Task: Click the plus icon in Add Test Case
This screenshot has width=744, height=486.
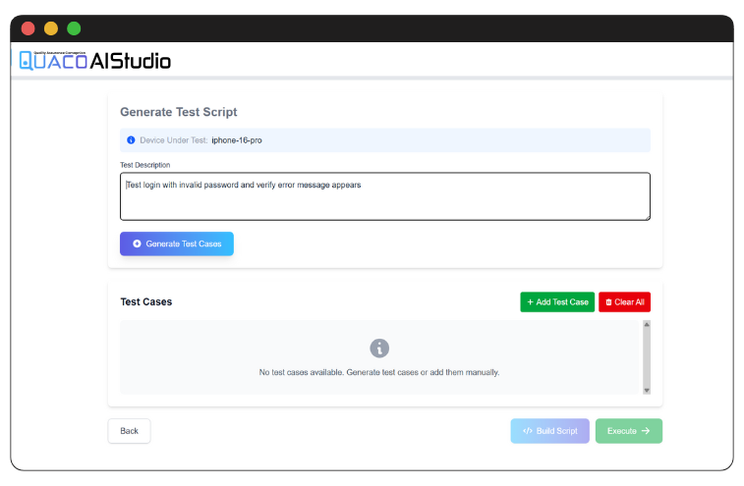Action: click(531, 302)
